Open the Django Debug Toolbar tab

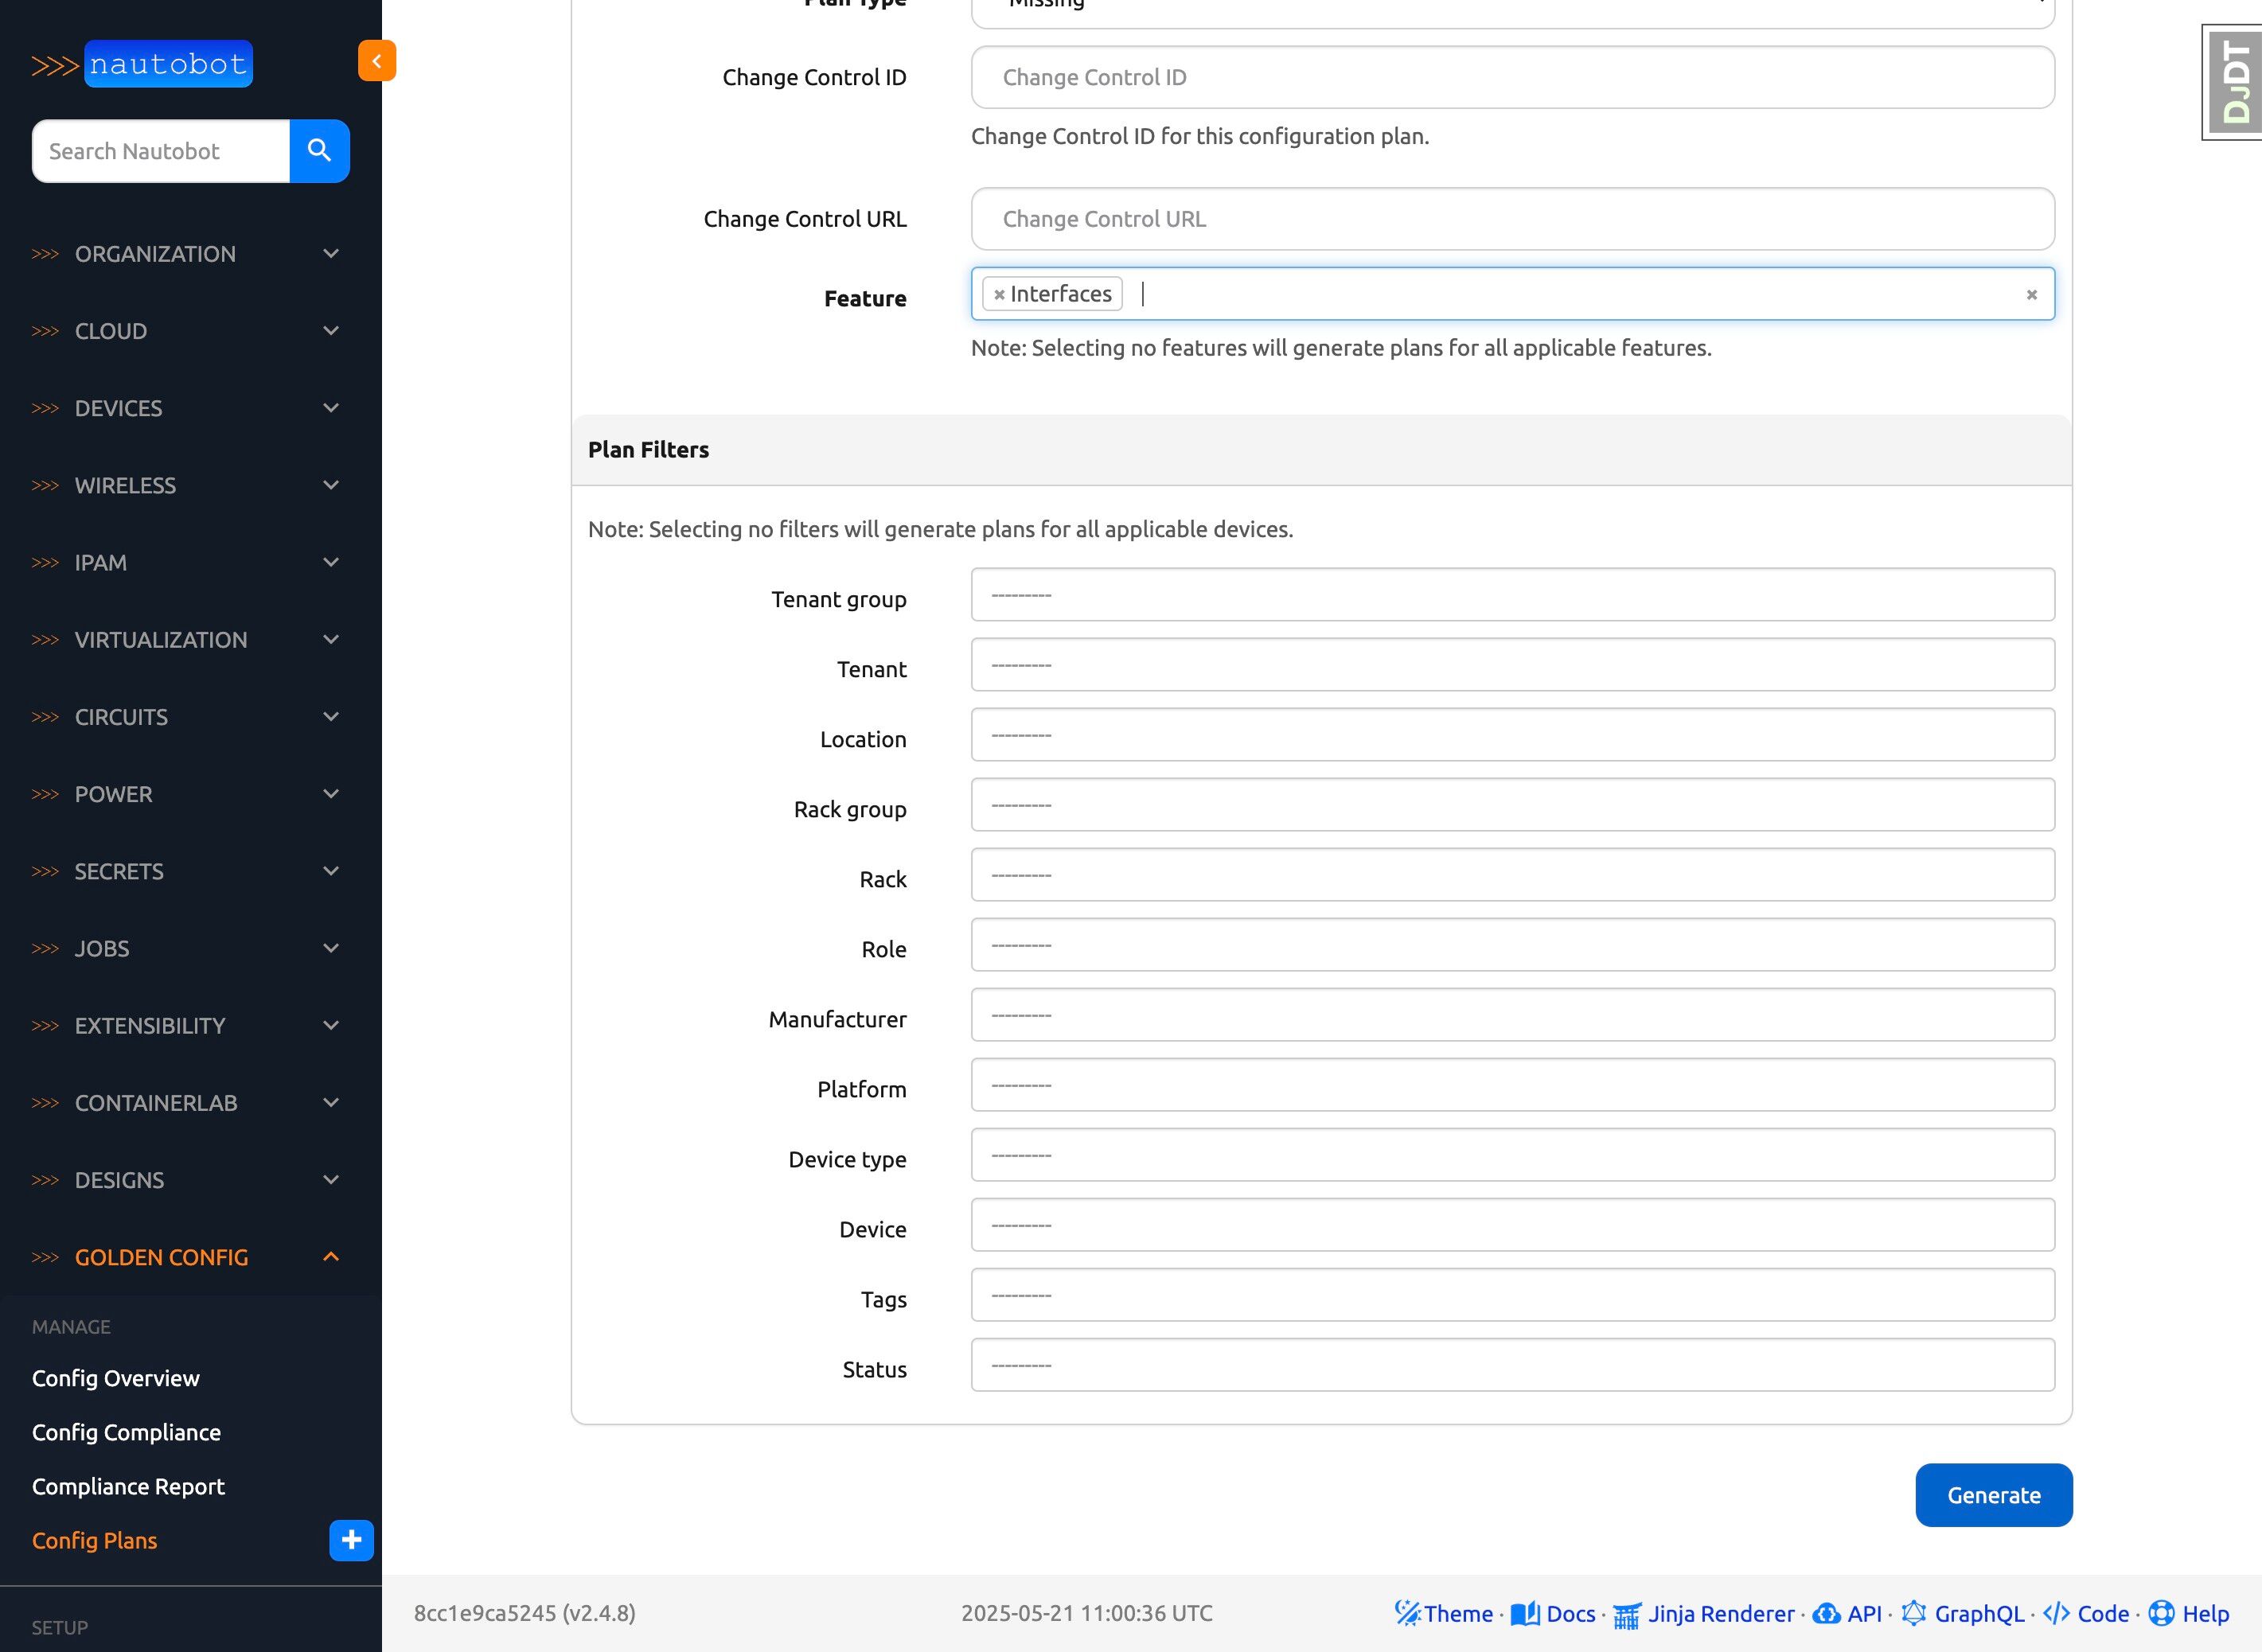coord(2234,82)
